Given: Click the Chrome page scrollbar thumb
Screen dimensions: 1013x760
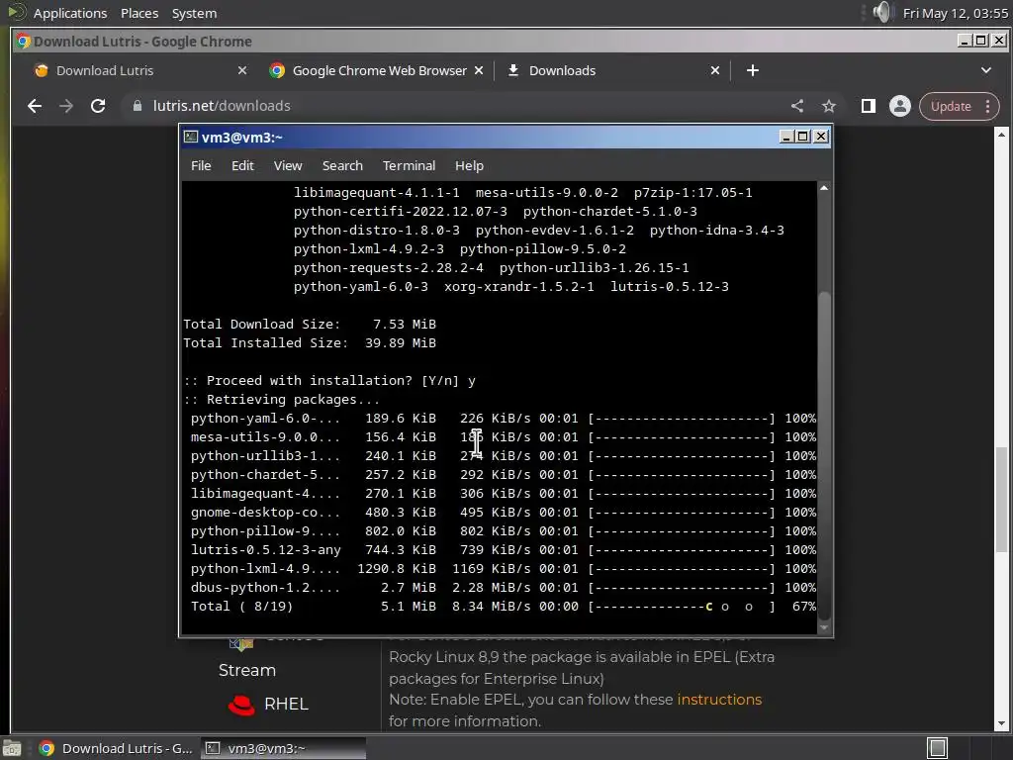Looking at the screenshot, I should pos(1001,499).
